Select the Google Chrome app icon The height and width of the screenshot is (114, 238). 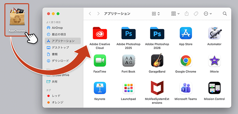[x=186, y=61]
